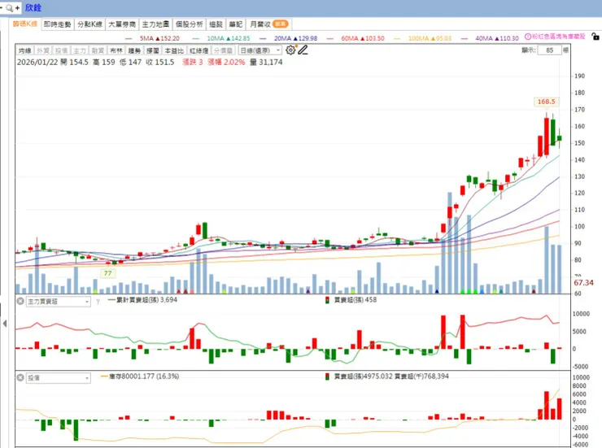The image size is (602, 448).
Task: Open the chart settings gear icon
Action: [x=290, y=50]
